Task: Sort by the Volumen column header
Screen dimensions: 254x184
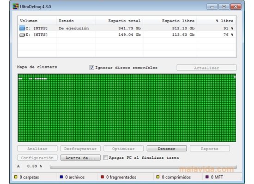Action: tap(37, 21)
